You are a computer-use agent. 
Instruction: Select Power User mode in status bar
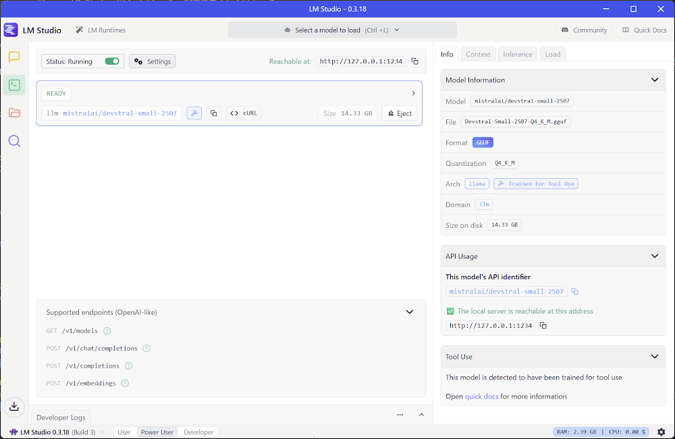[x=157, y=432]
